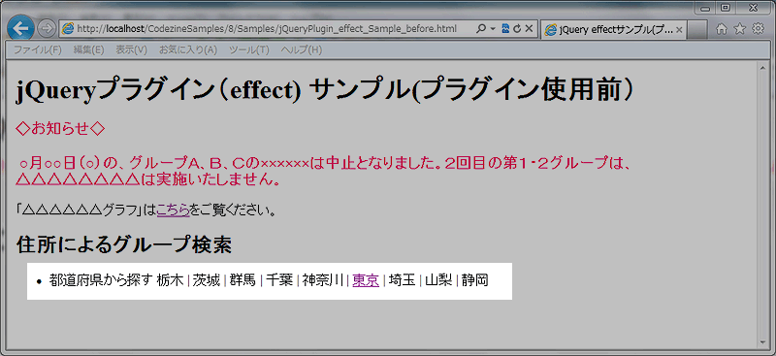Click the vertical scrollbar down arrow
The image size is (776, 356).
coord(762,342)
